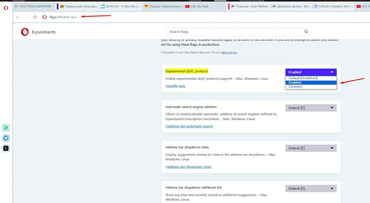Image resolution: width=370 pixels, height=203 pixels.
Task: Click the Experimental QUIC protocol heading
Action: pyautogui.click(x=187, y=71)
